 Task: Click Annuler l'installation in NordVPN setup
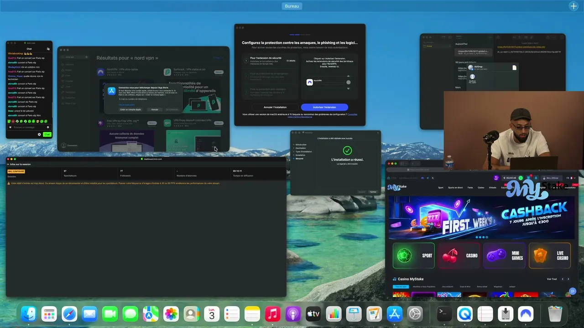pos(275,107)
